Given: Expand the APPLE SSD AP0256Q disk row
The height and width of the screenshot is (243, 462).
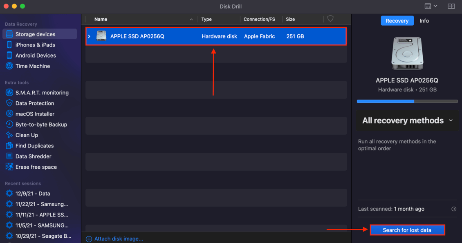Looking at the screenshot, I should coord(89,36).
